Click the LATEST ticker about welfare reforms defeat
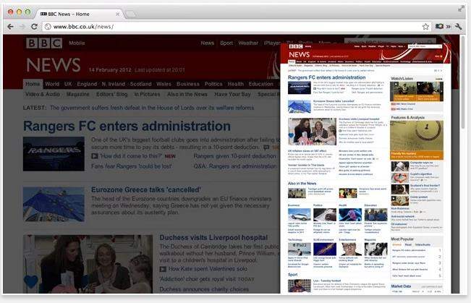 152,108
